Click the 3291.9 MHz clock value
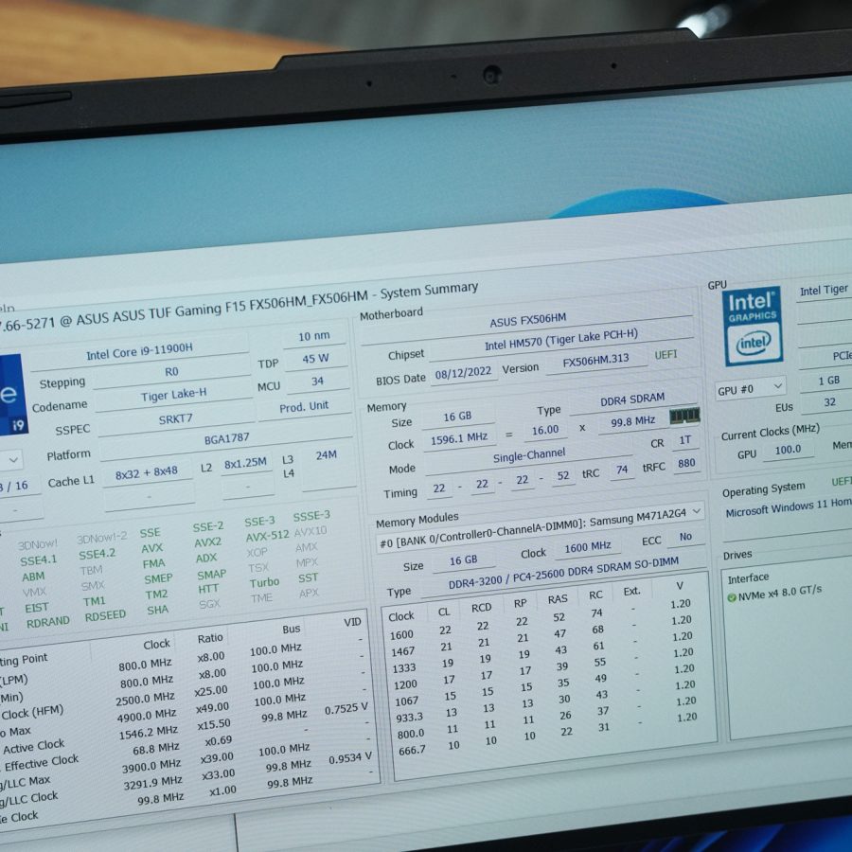 pos(152,784)
